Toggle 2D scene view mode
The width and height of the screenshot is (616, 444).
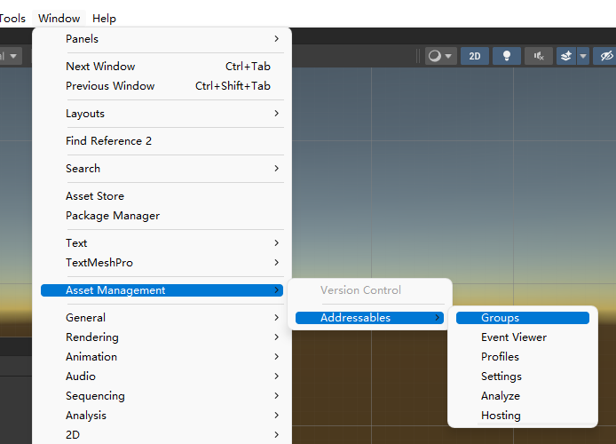point(475,56)
